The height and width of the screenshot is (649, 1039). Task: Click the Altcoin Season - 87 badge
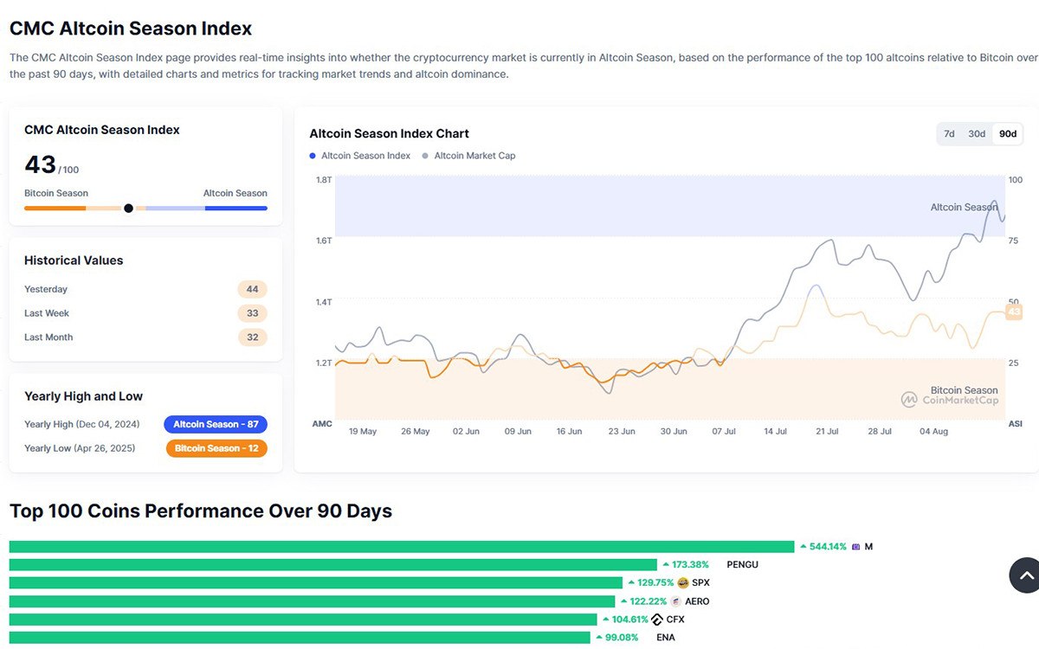(x=216, y=425)
